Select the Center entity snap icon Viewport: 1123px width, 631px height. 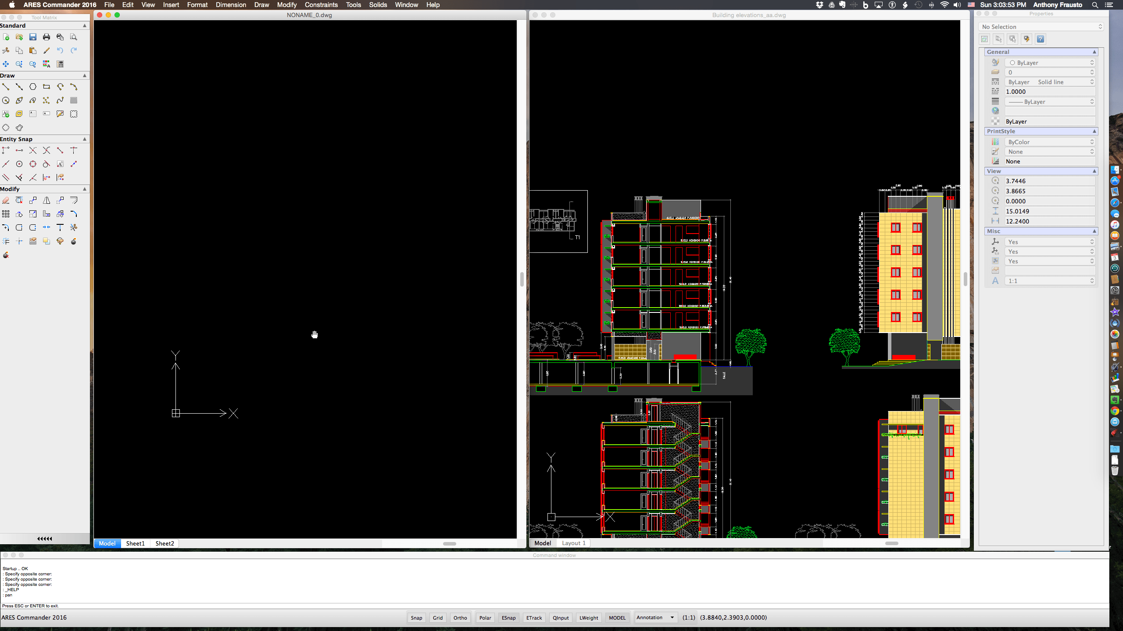pyautogui.click(x=19, y=164)
